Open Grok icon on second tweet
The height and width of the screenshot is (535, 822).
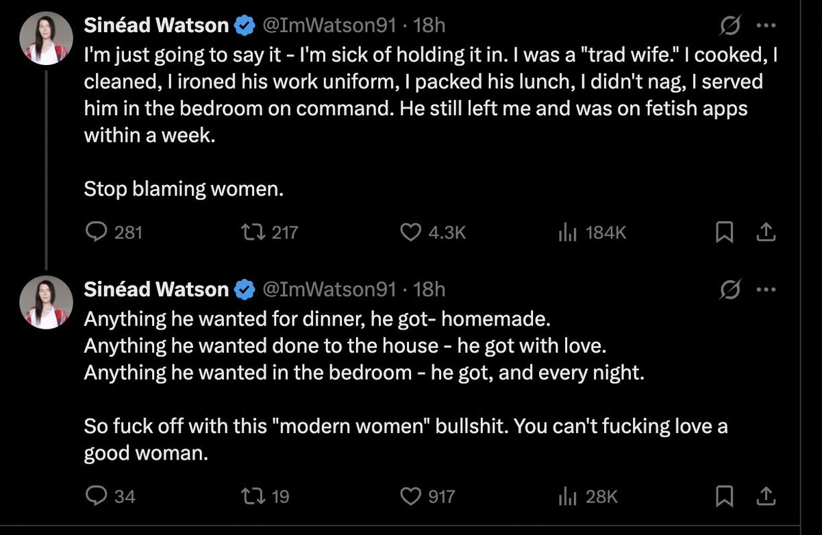[730, 290]
